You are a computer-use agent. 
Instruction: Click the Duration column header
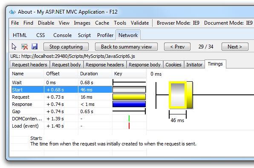point(95,74)
